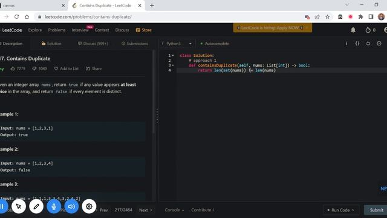
Task: Bookmark this page with the star icon
Action: (x=327, y=17)
